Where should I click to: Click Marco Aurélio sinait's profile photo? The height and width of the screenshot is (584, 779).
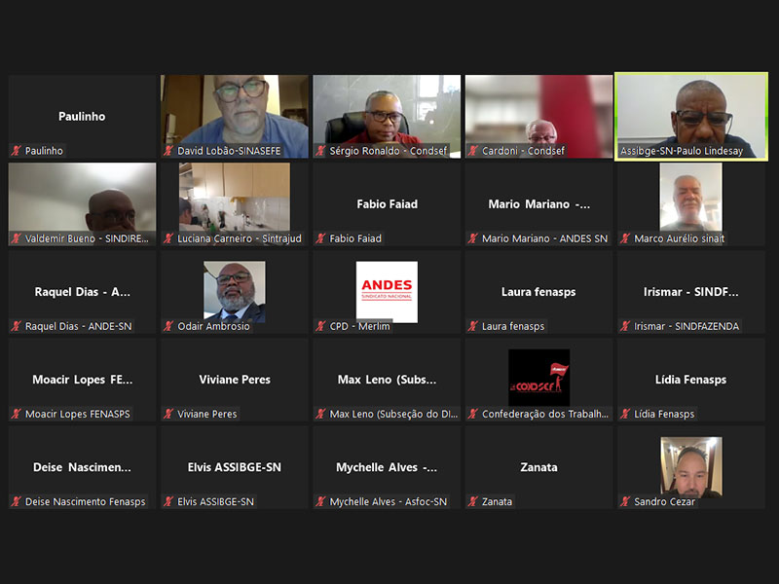click(690, 197)
